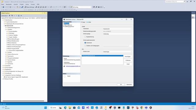Select the dbo.Vorgeschichte table
Image resolution: width=196 pixels, height=110 pixels.
click(14, 49)
